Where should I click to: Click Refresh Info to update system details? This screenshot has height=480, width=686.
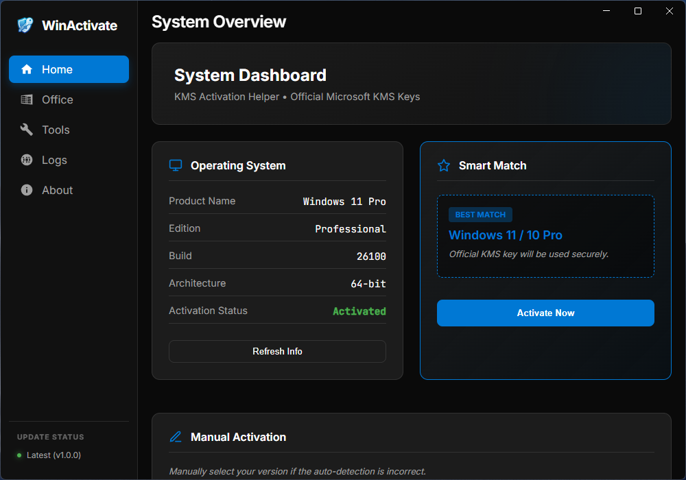(277, 351)
